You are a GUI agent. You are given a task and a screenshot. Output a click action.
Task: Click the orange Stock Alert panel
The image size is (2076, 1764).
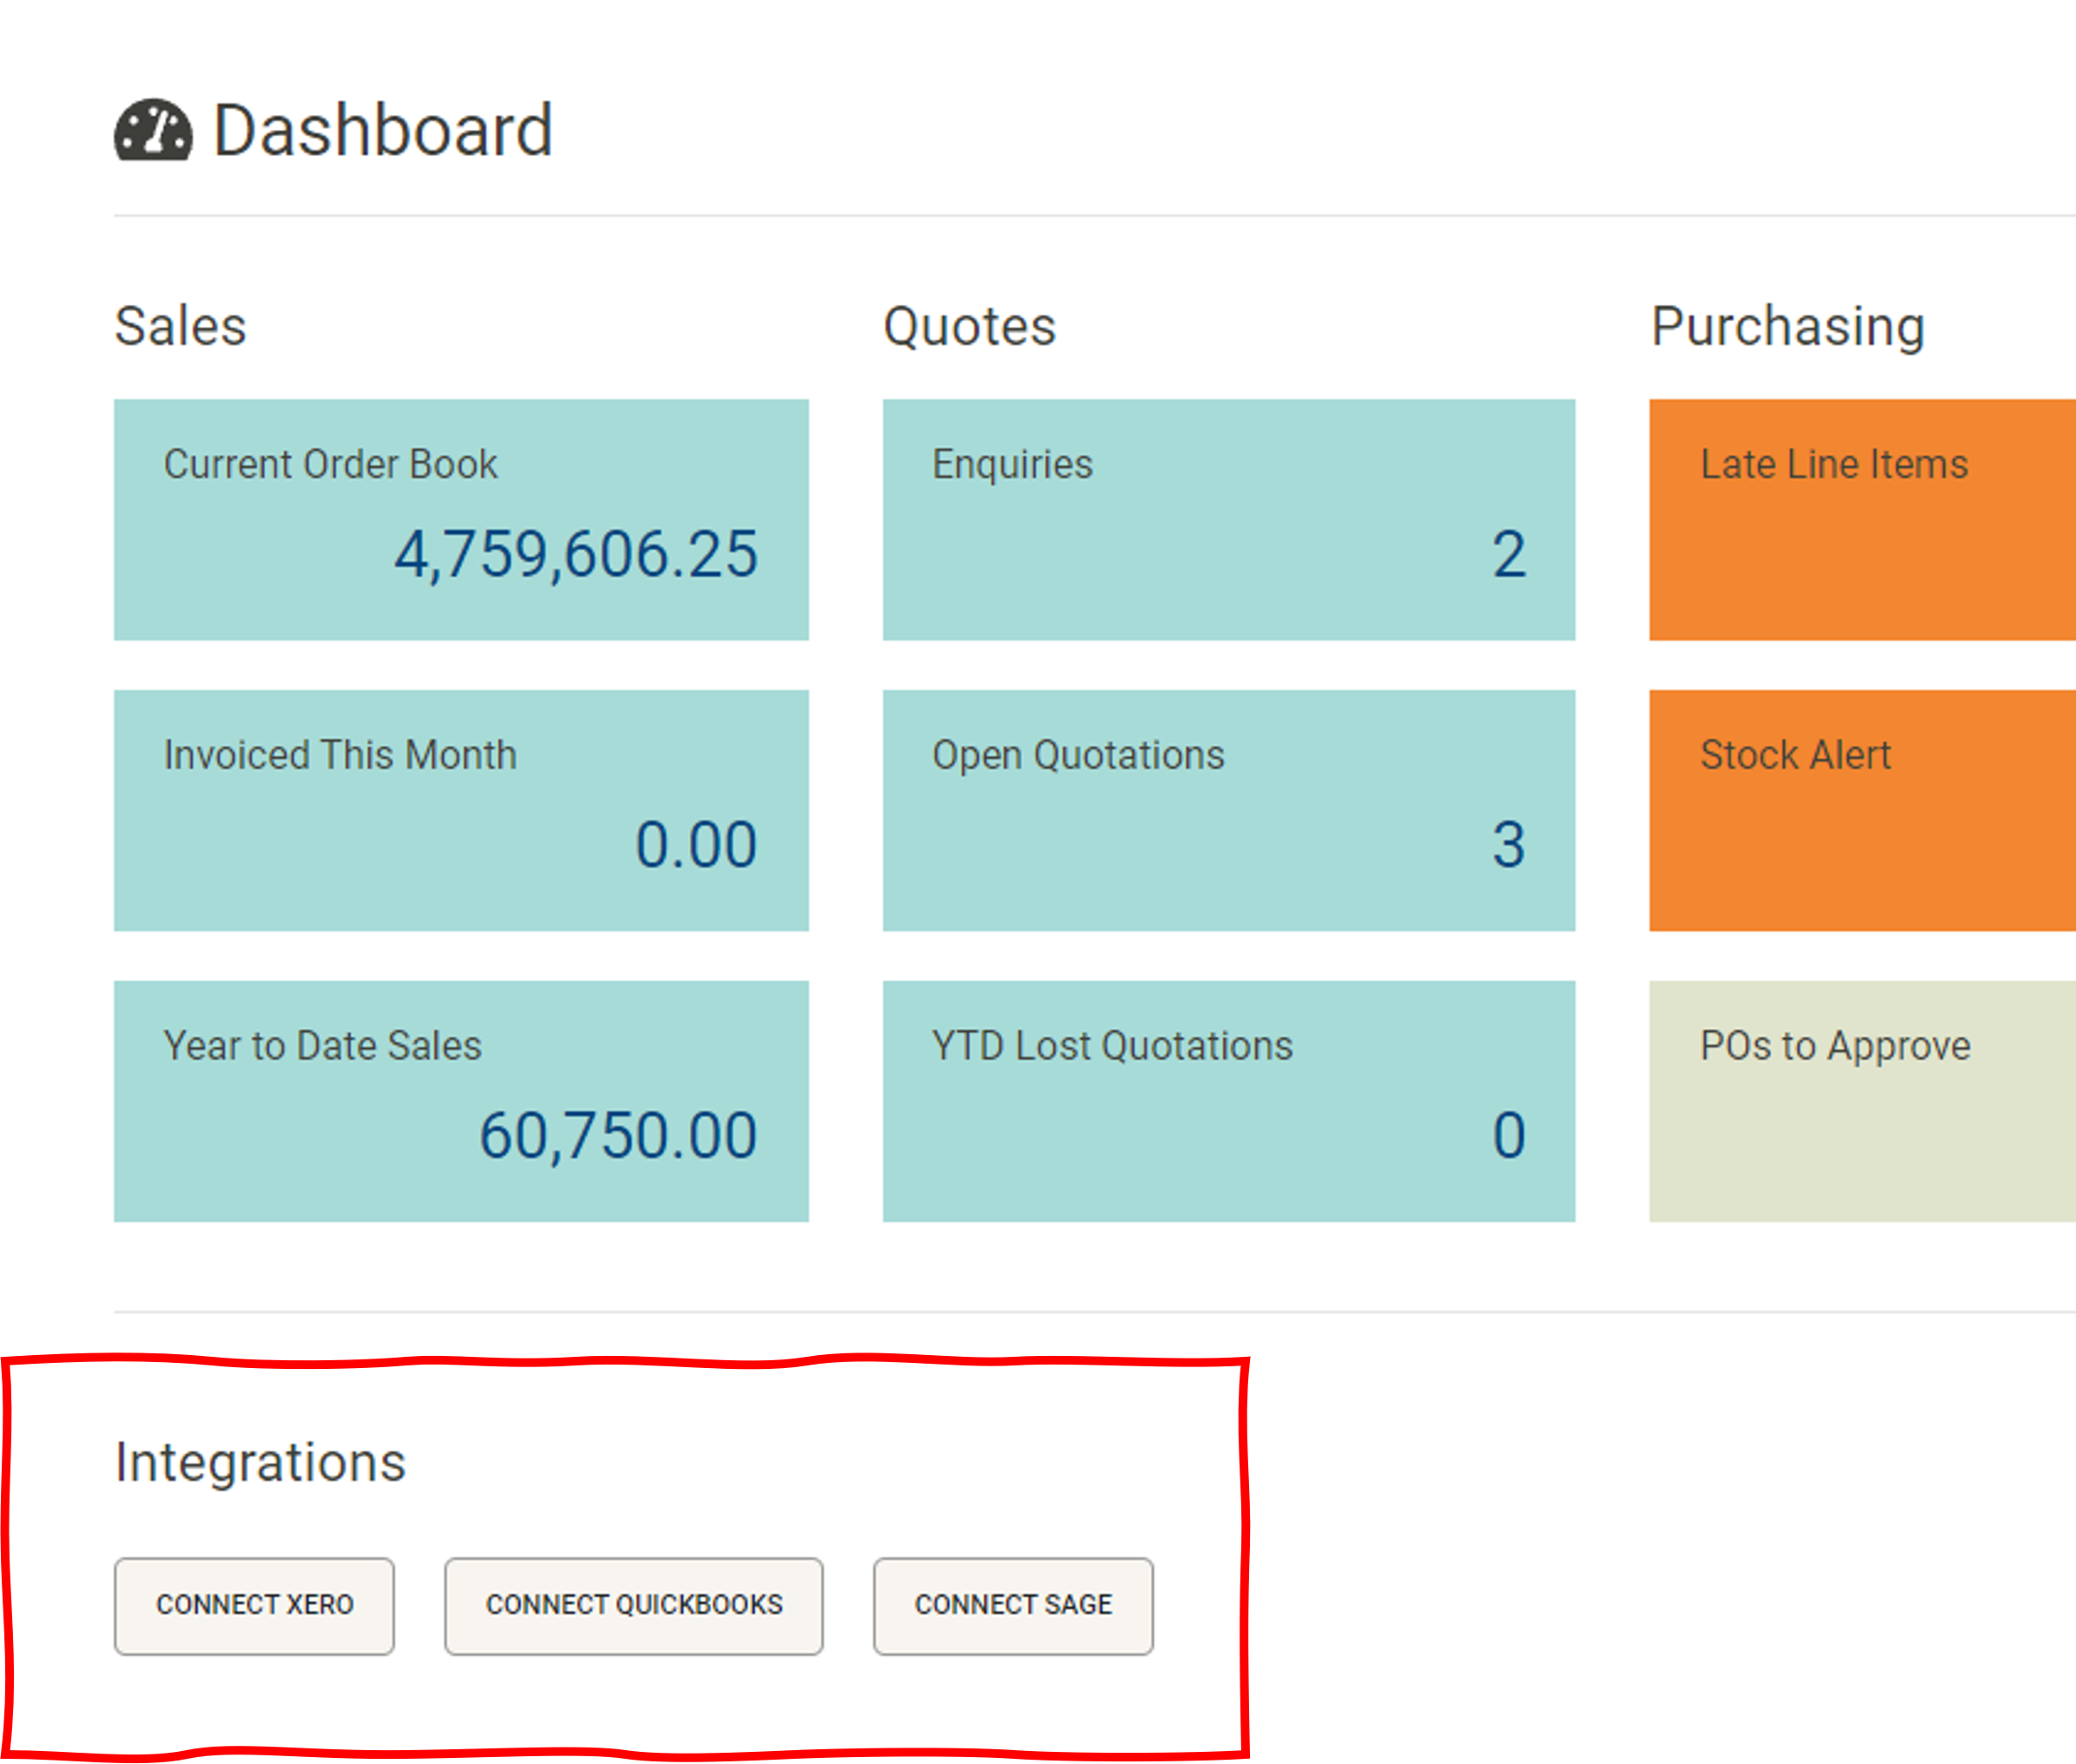tap(1861, 810)
